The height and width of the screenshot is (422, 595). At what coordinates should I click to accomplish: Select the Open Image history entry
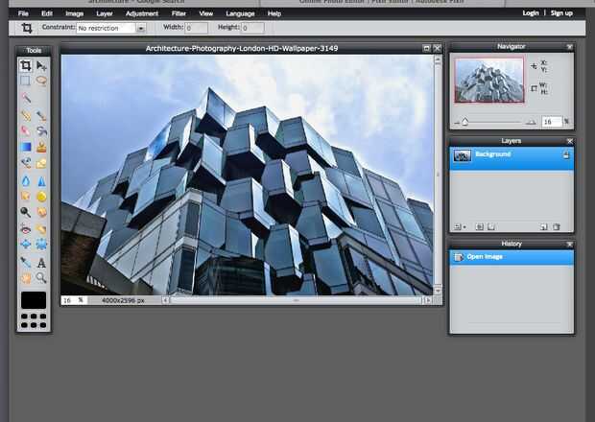click(x=512, y=257)
